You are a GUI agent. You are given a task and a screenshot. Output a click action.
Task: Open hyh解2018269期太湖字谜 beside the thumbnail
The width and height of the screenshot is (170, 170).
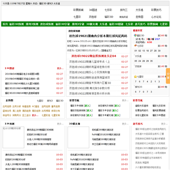pos(106,135)
